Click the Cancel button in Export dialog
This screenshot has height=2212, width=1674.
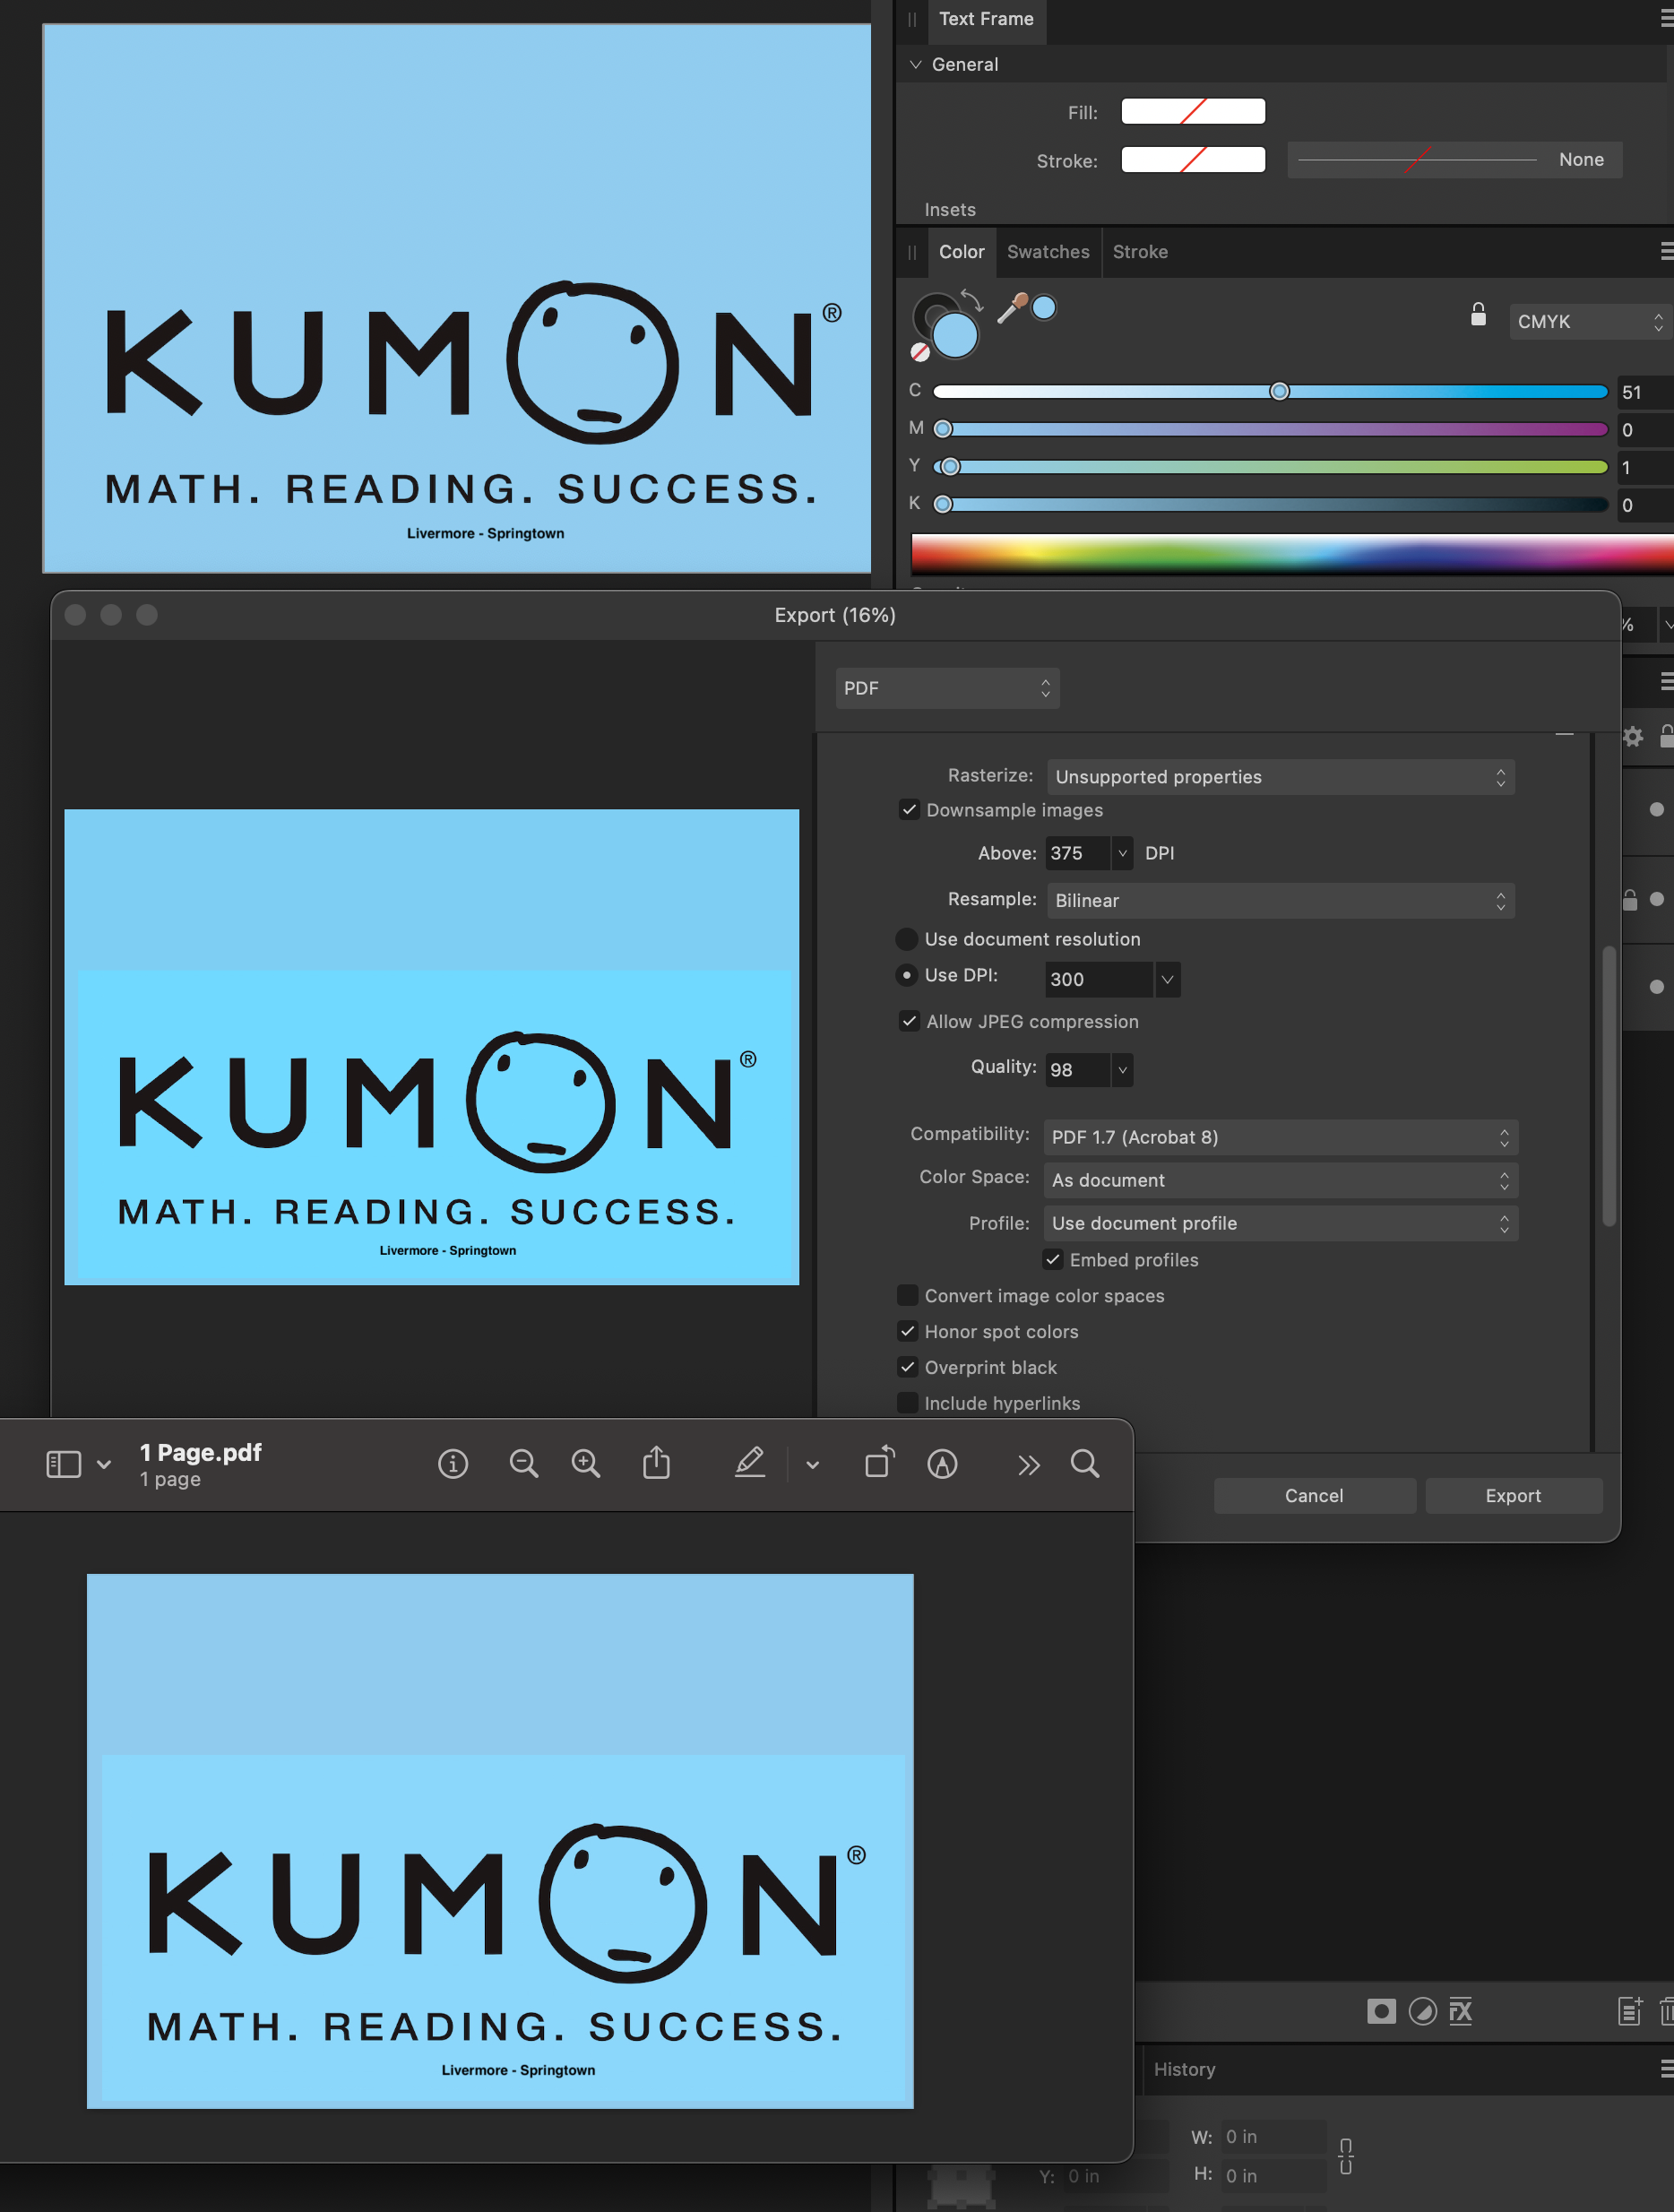[x=1314, y=1495]
